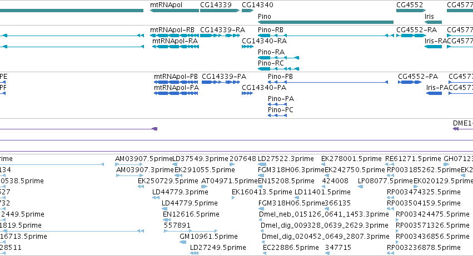Select the mtRNApol gene label
The height and width of the screenshot is (256, 473).
[166, 5]
